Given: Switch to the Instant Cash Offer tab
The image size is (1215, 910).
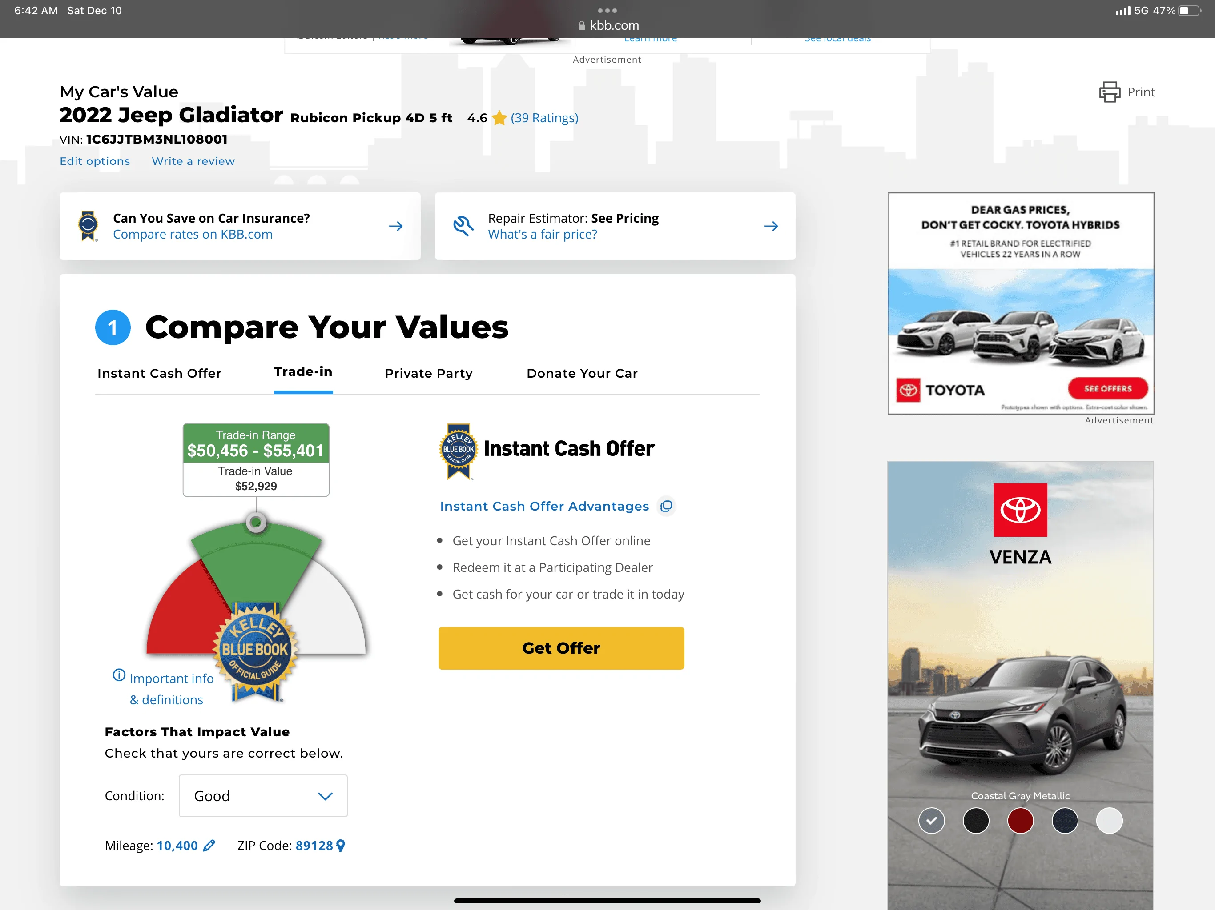Looking at the screenshot, I should (159, 373).
